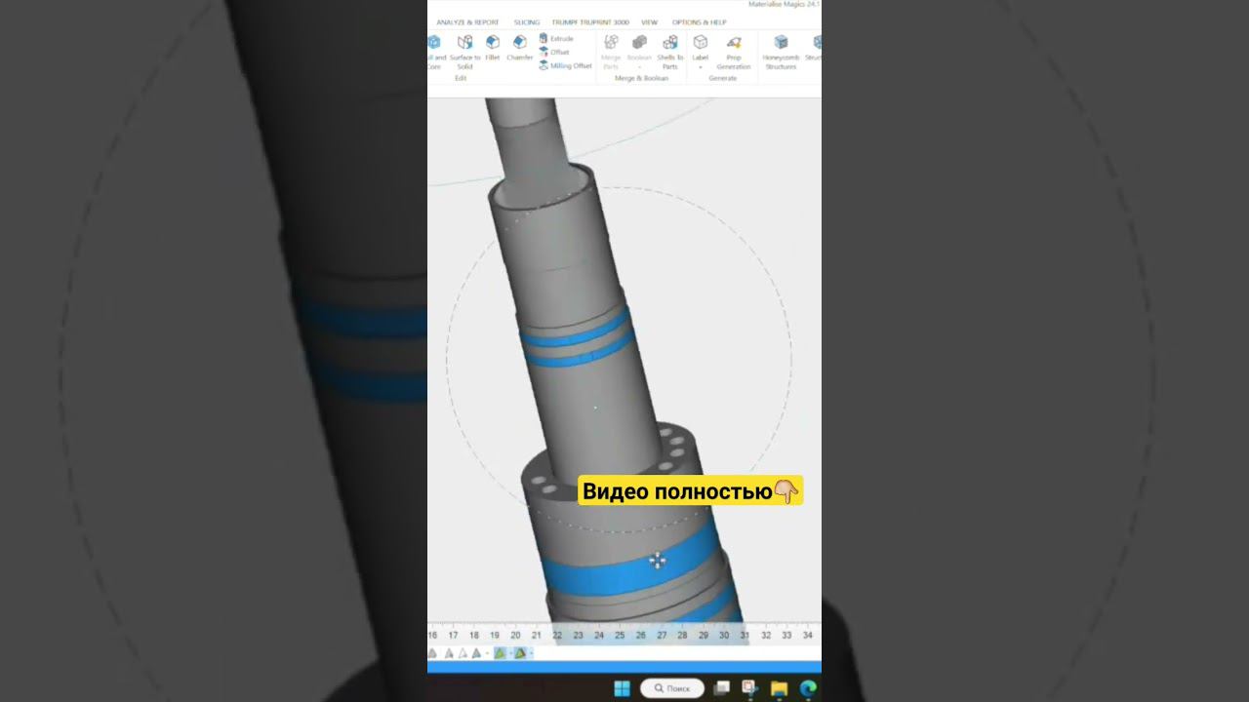Click ruler mark 33

786,635
